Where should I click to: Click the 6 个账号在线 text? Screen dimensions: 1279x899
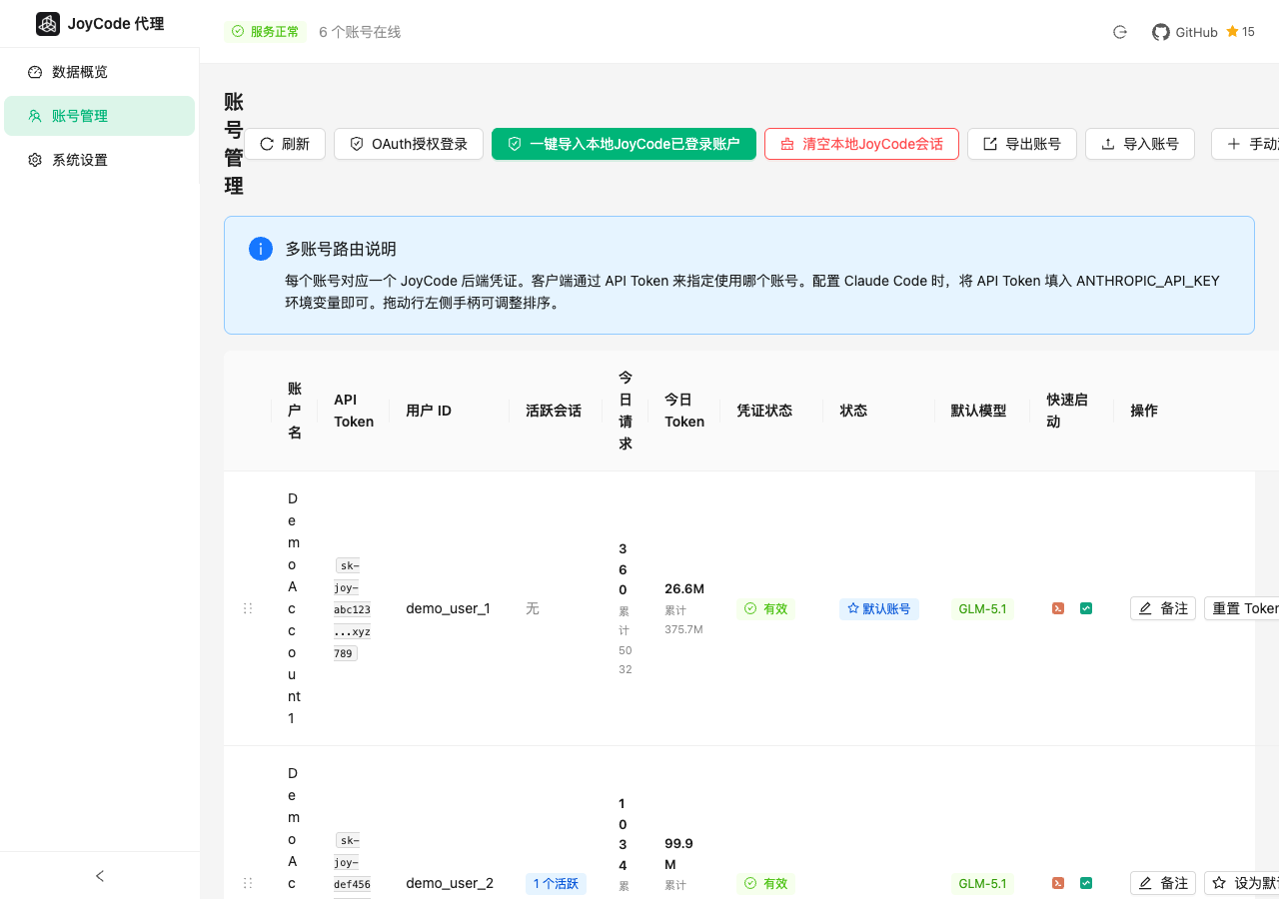360,32
